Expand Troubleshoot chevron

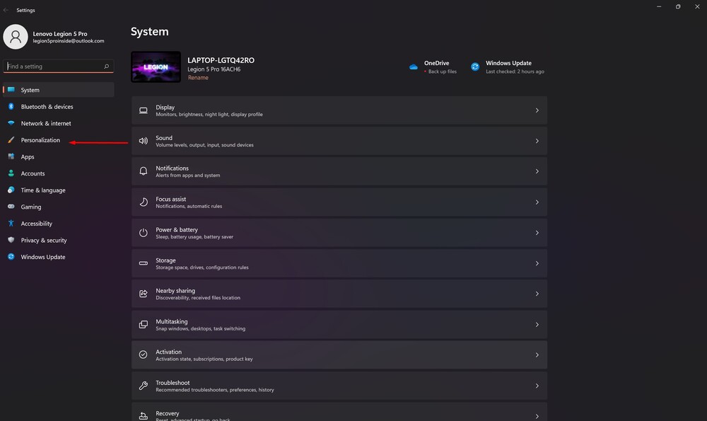tap(537, 386)
